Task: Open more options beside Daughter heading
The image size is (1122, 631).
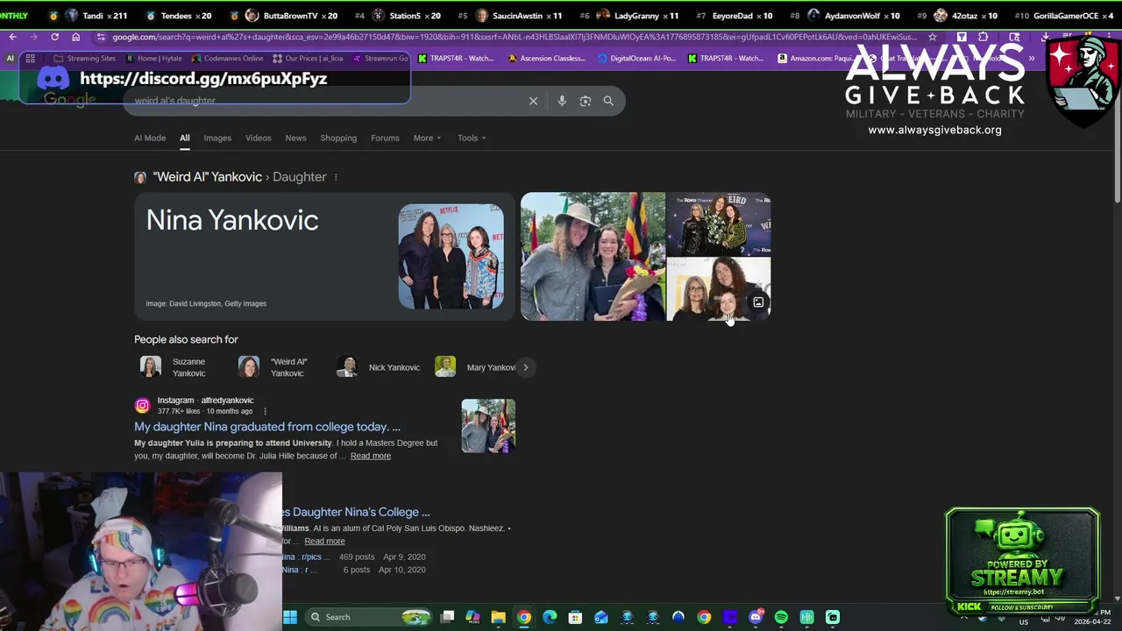Action: (x=336, y=177)
